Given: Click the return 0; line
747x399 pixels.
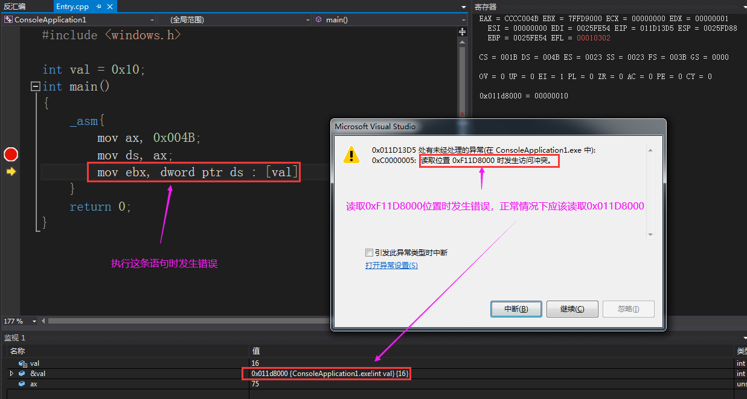Looking at the screenshot, I should [x=100, y=207].
